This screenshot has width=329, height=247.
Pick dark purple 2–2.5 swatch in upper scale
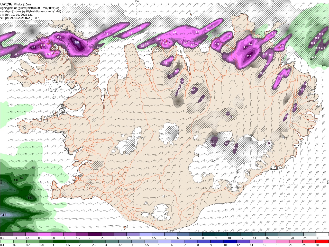click(95, 234)
